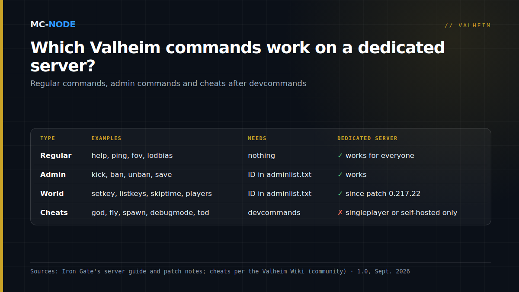Click 'god, fly, spawn, debugmode, tod' cell
Image resolution: width=519 pixels, height=292 pixels.
click(150, 212)
